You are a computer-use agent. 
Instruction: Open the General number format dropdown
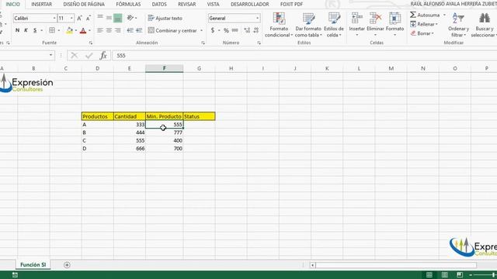pyautogui.click(x=257, y=19)
